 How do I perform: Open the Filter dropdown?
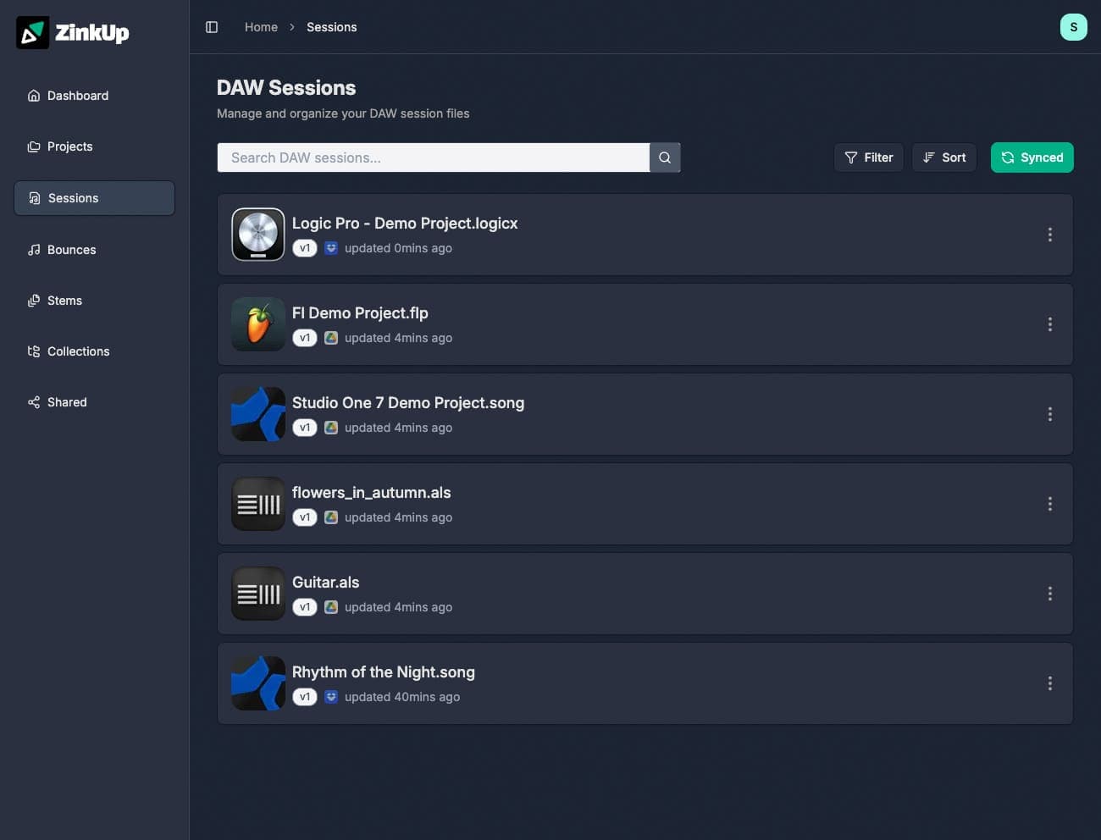click(868, 157)
